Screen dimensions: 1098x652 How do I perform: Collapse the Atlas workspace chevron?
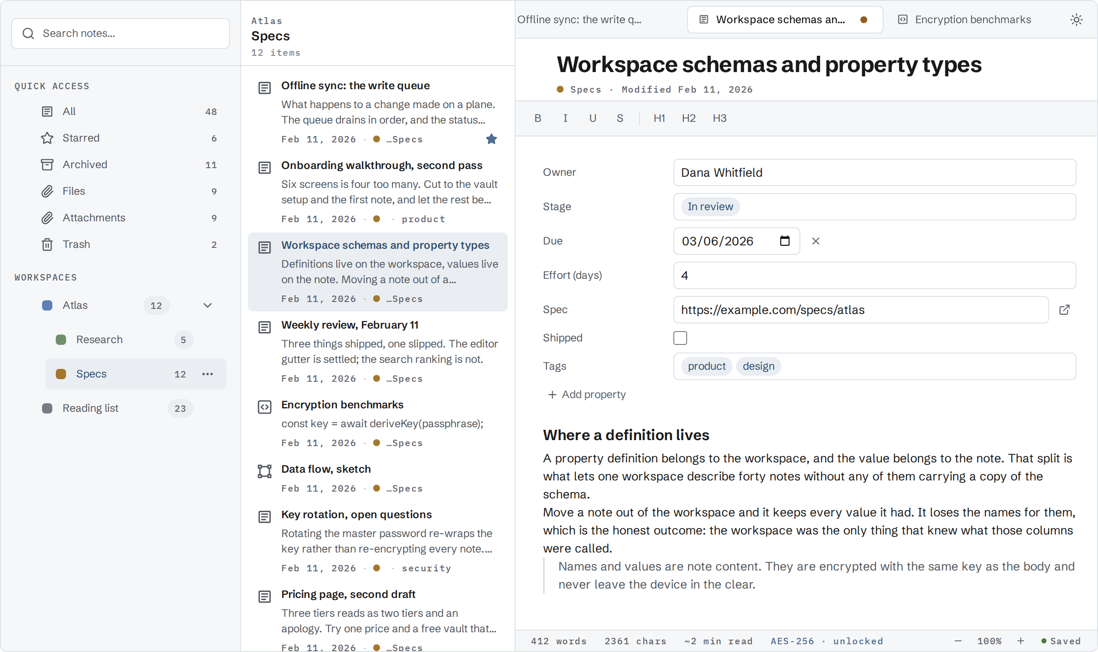[207, 305]
